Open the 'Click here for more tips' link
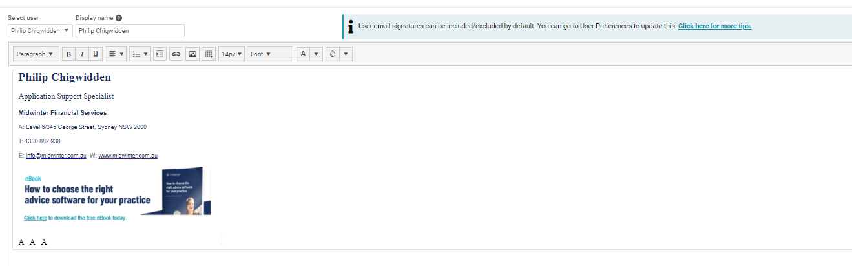This screenshot has width=852, height=266. coord(714,26)
